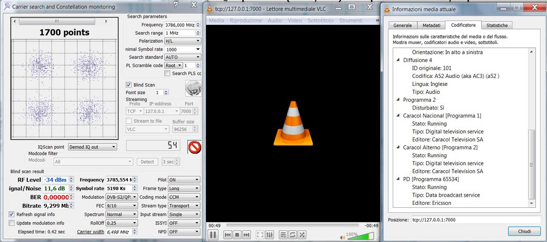The height and width of the screenshot is (242, 547).
Task: Click the Chiudi button
Action: (x=524, y=231)
